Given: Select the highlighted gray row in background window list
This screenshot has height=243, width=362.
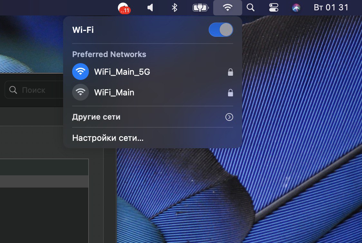Looking at the screenshot, I should click(44, 181).
